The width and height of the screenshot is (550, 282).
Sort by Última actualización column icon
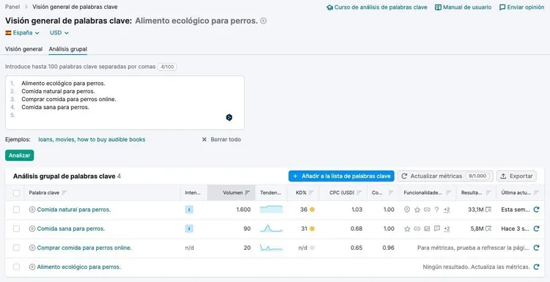[x=536, y=193]
